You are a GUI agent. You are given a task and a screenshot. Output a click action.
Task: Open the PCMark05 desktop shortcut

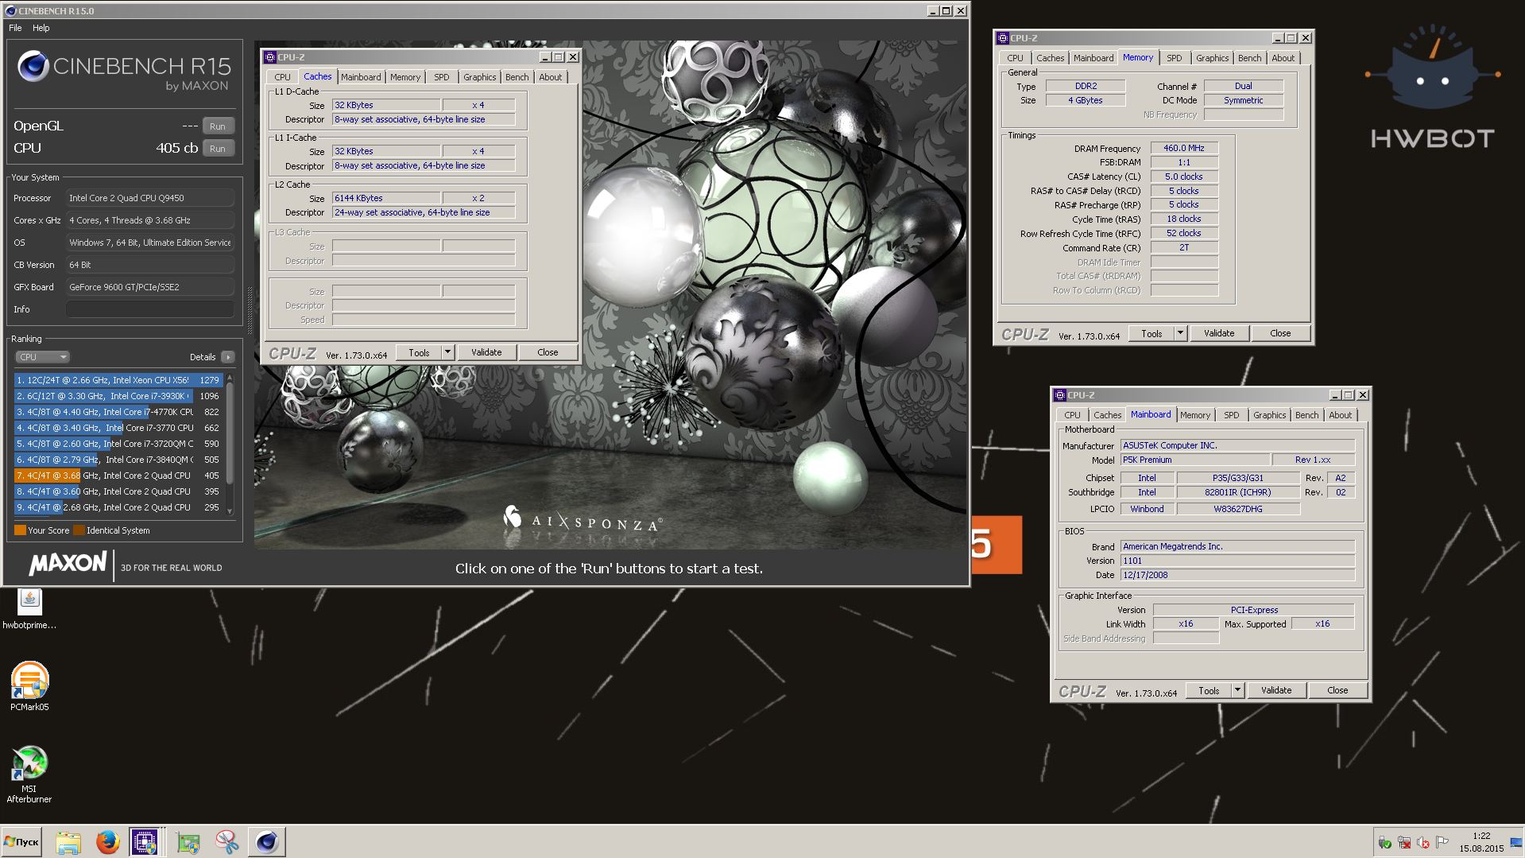(x=29, y=686)
